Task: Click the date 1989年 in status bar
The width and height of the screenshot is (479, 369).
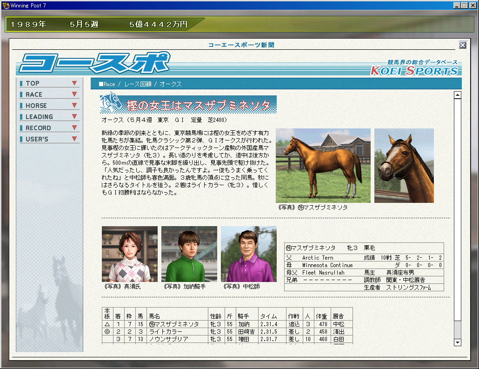Action: 28,24
